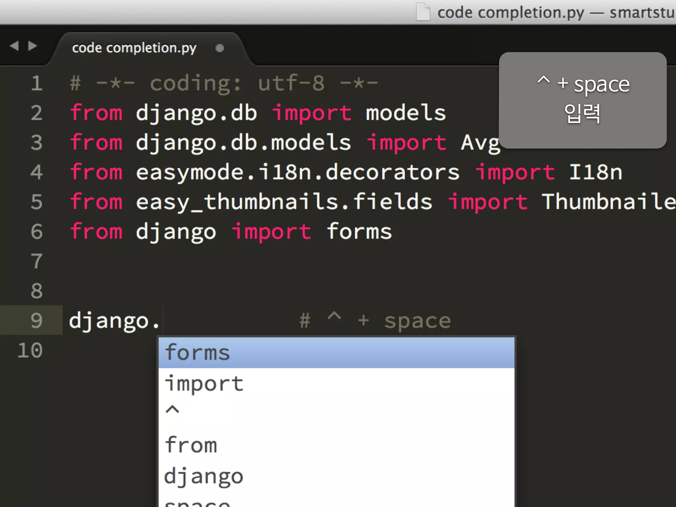Close tab via unsaved dot indicator

click(x=220, y=48)
